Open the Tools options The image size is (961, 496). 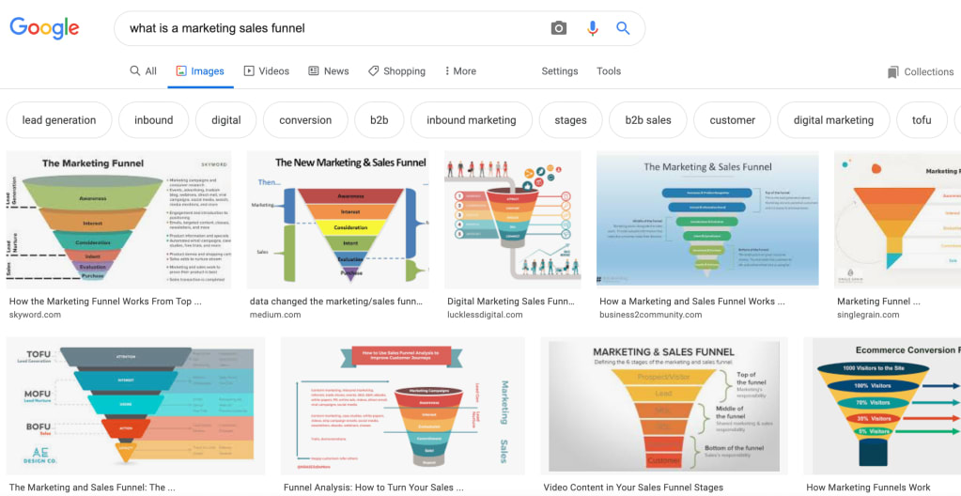click(x=609, y=71)
